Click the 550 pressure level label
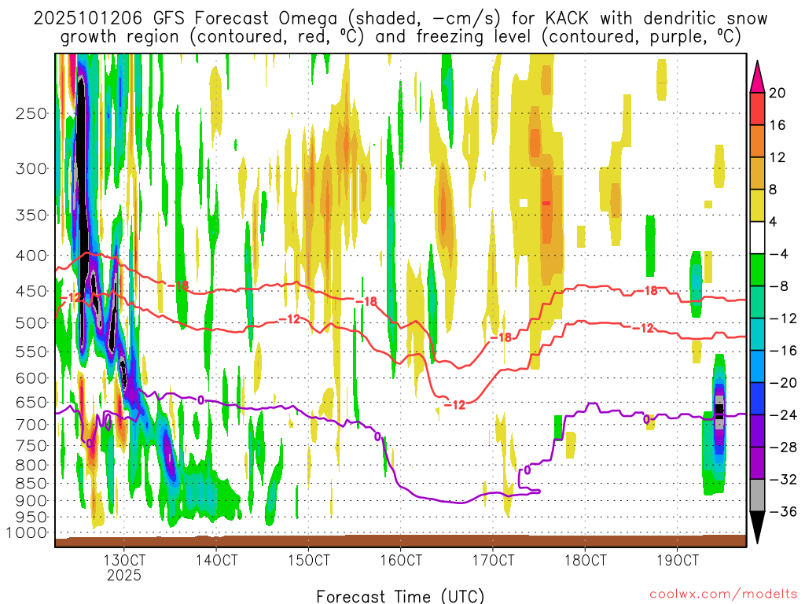Screen dimensions: 805x604 pos(31,352)
